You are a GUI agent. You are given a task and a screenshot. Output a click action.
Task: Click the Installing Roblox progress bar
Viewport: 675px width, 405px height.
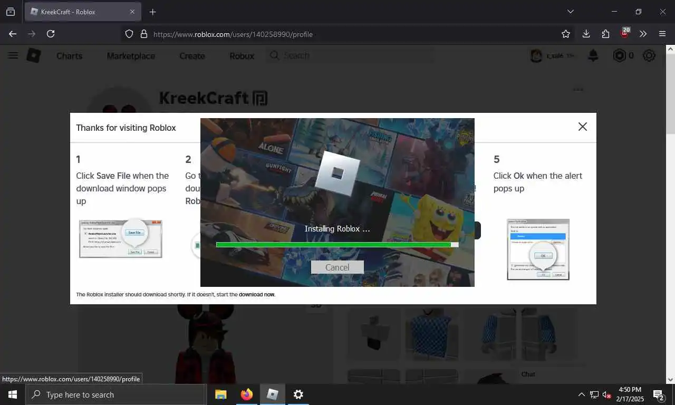(x=337, y=245)
